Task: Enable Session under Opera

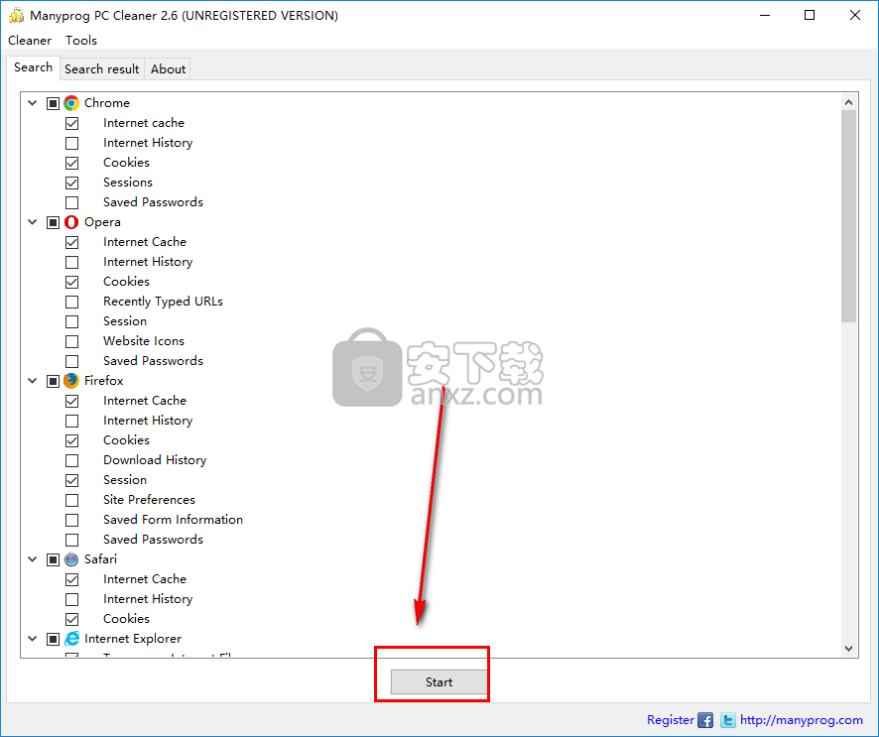Action: coord(71,321)
